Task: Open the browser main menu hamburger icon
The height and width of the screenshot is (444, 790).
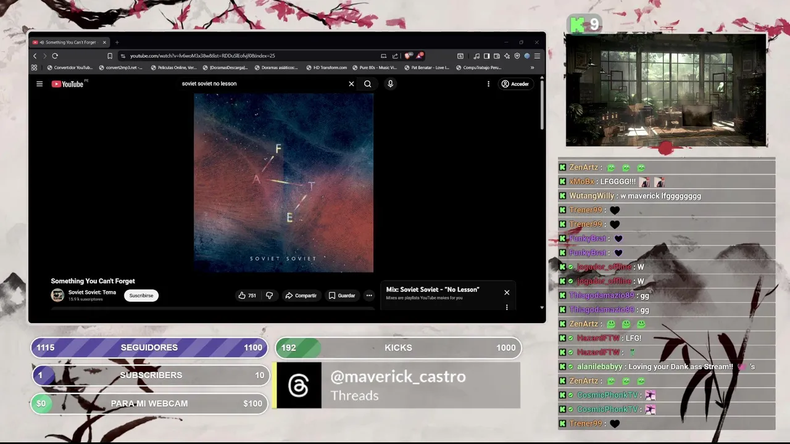Action: tap(537, 56)
